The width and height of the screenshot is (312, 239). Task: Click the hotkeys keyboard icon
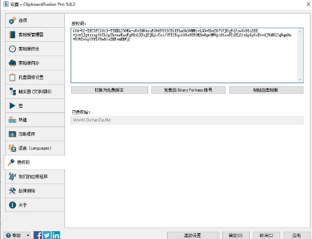pyautogui.click(x=13, y=120)
